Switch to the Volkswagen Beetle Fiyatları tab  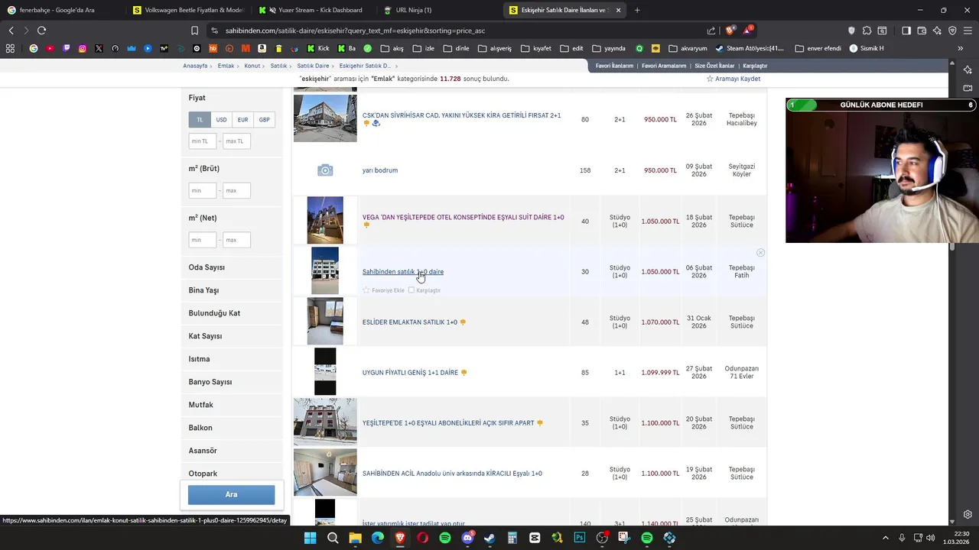[x=188, y=10]
